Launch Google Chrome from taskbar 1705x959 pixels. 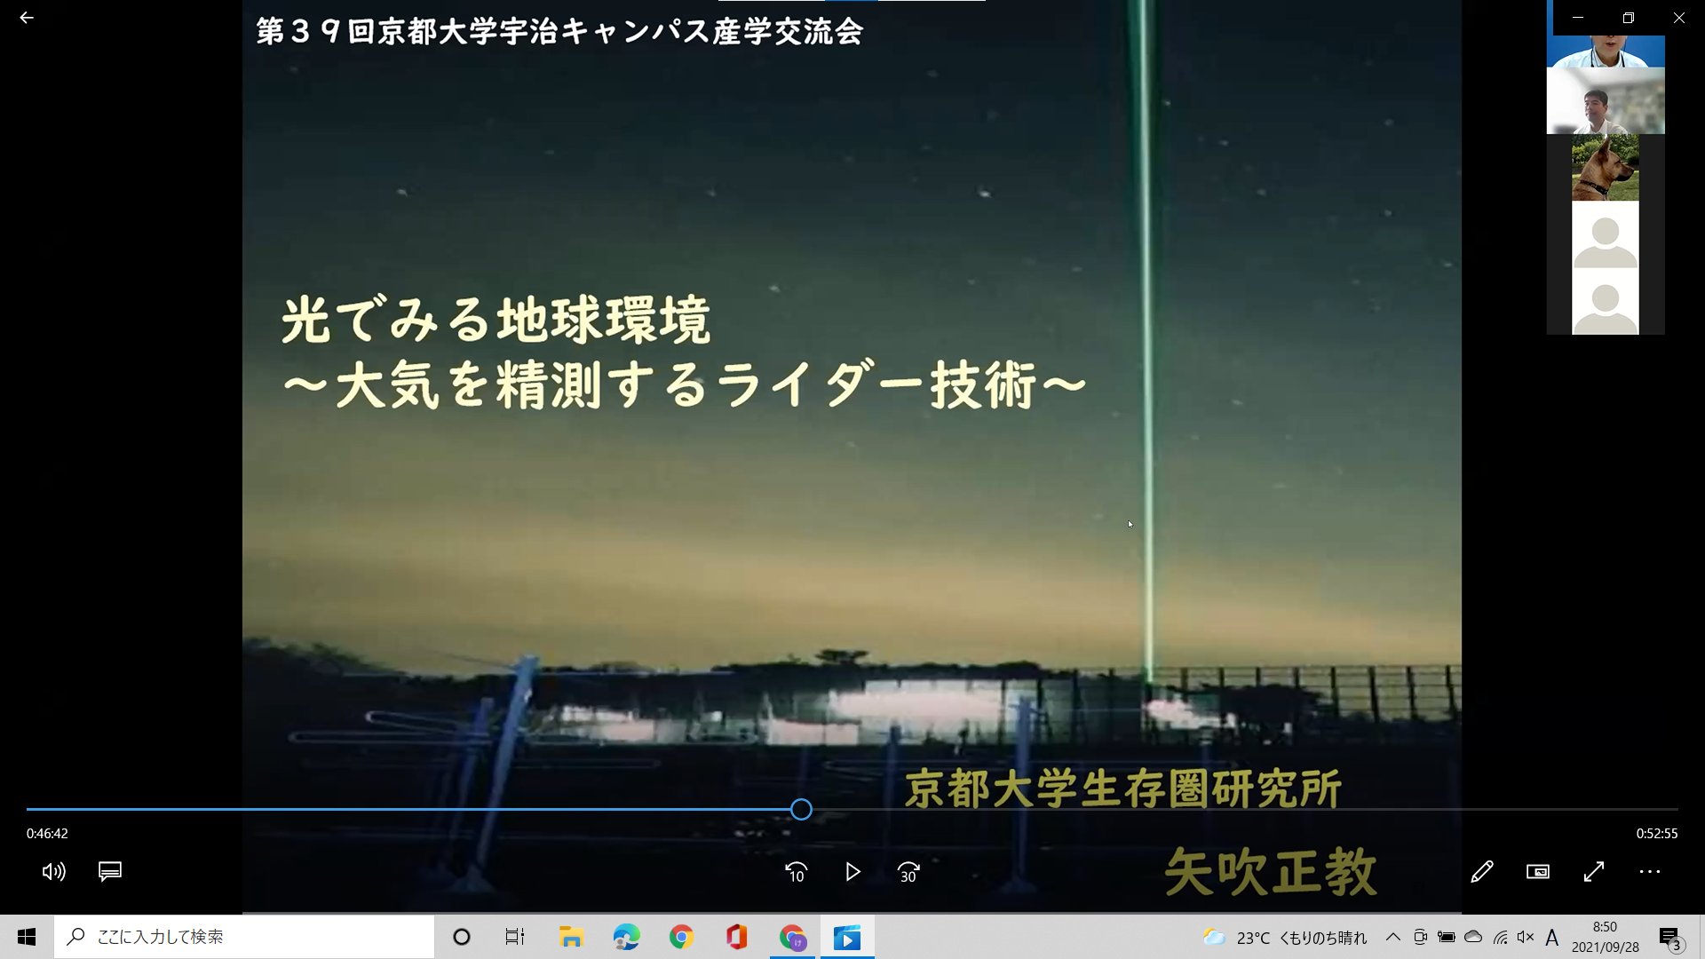[681, 937]
